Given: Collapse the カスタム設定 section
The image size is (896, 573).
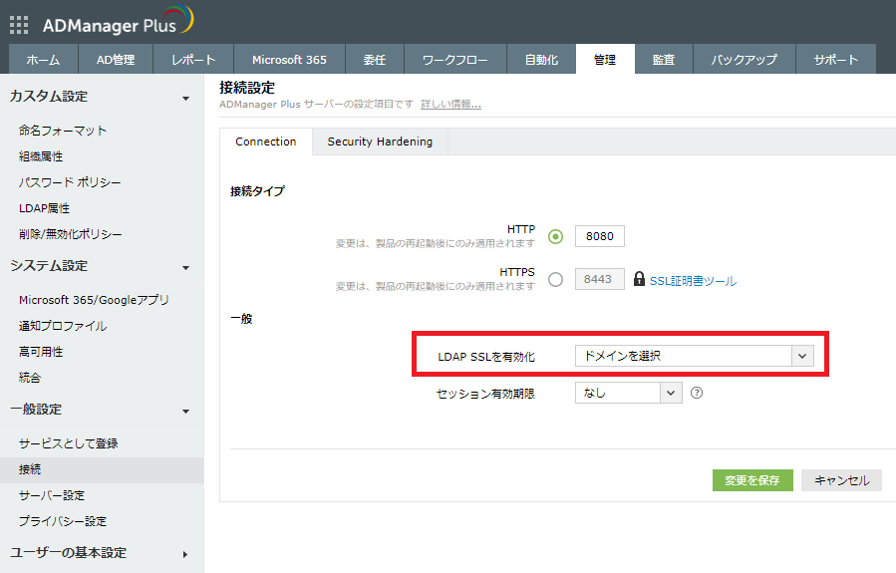Looking at the screenshot, I should (x=185, y=98).
